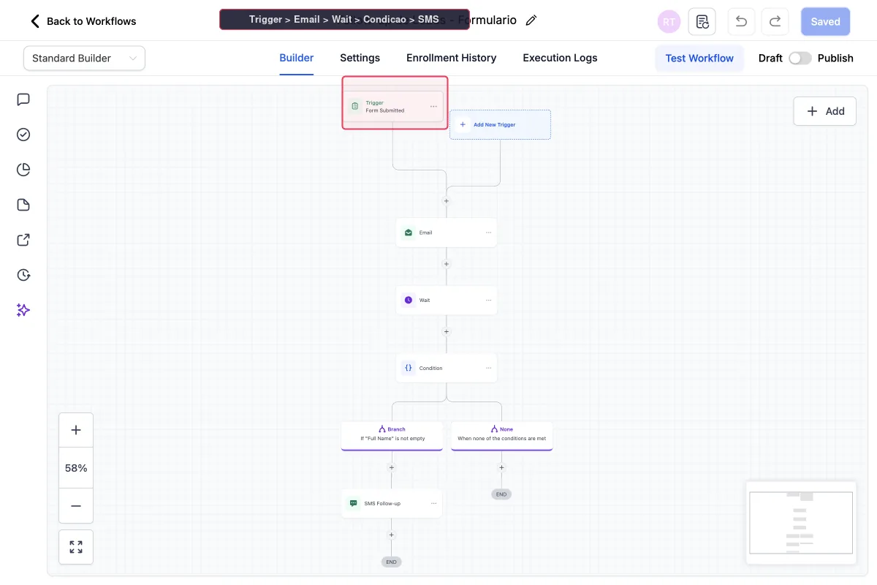View history via the clock icon in sidebar
The width and height of the screenshot is (877, 585).
click(x=23, y=274)
